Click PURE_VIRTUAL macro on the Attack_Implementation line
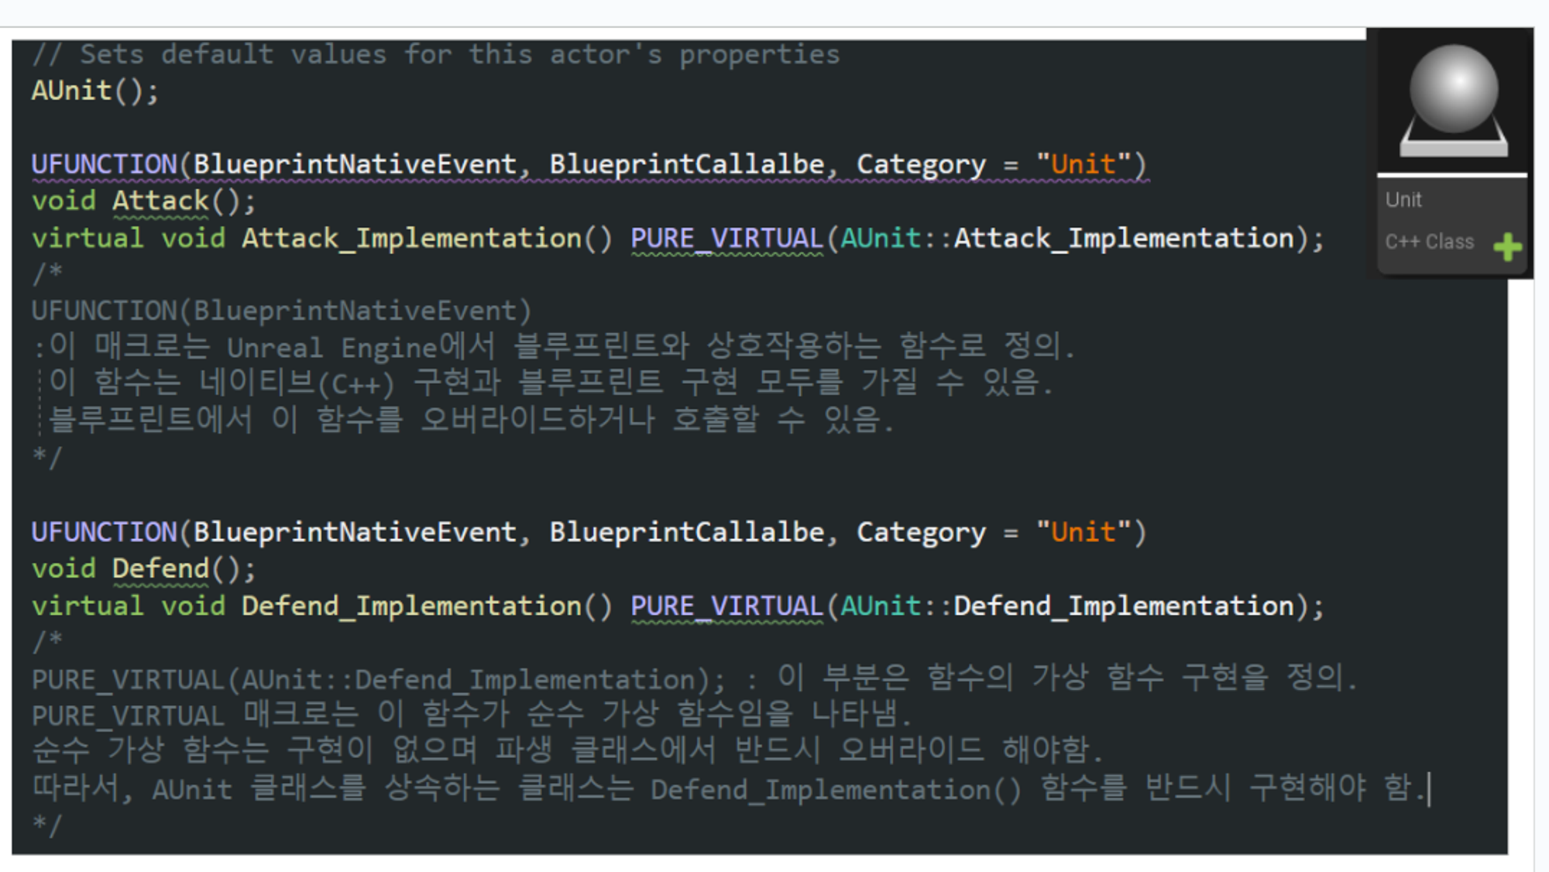The width and height of the screenshot is (1549, 872). coord(726,239)
